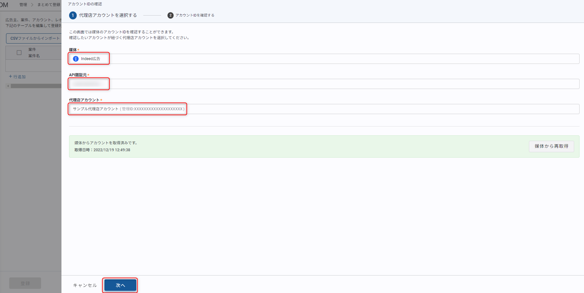Click the blue 次へ button

tap(120, 285)
